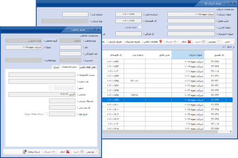The image size is (238, 158).
Task: Click the Cancel (انصراف) icon in contact window
Action: pyautogui.click(x=54, y=152)
